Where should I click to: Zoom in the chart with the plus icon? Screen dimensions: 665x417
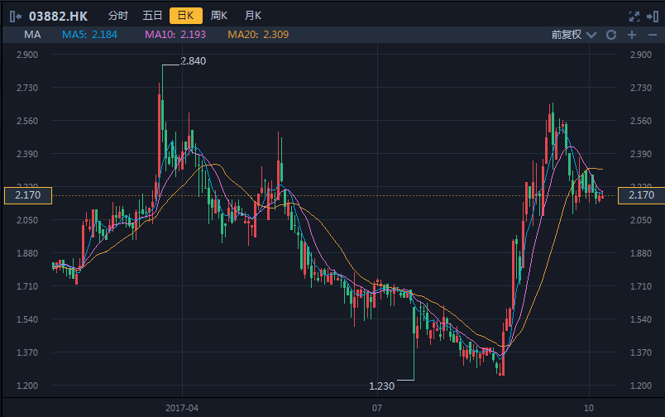(632, 35)
